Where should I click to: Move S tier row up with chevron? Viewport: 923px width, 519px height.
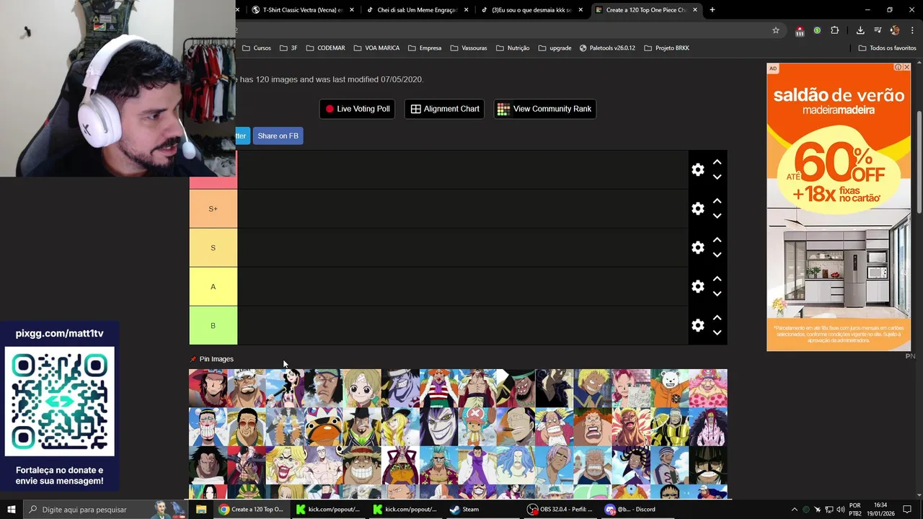pos(717,240)
